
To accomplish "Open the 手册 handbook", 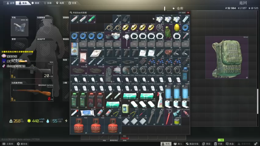I will [x=218, y=144].
